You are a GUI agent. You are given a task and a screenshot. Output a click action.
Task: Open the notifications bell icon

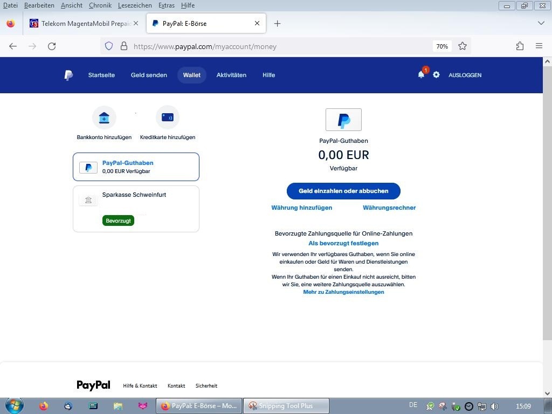pyautogui.click(x=421, y=74)
